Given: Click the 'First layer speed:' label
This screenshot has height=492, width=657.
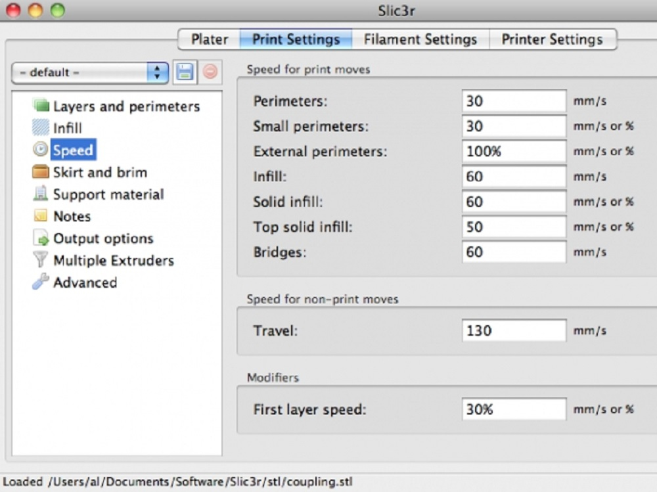Looking at the screenshot, I should [x=309, y=409].
